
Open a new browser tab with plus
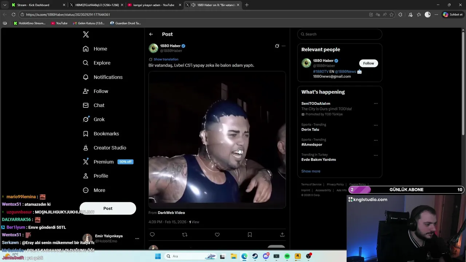pyautogui.click(x=247, y=5)
